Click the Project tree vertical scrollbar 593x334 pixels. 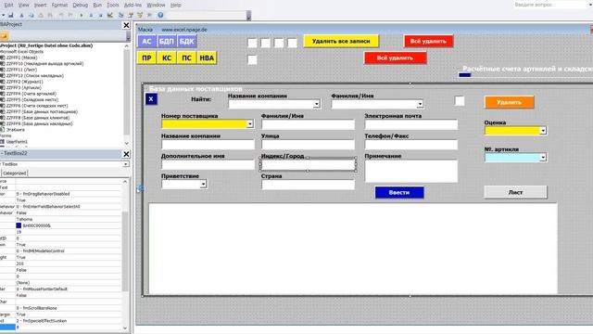pos(127,95)
